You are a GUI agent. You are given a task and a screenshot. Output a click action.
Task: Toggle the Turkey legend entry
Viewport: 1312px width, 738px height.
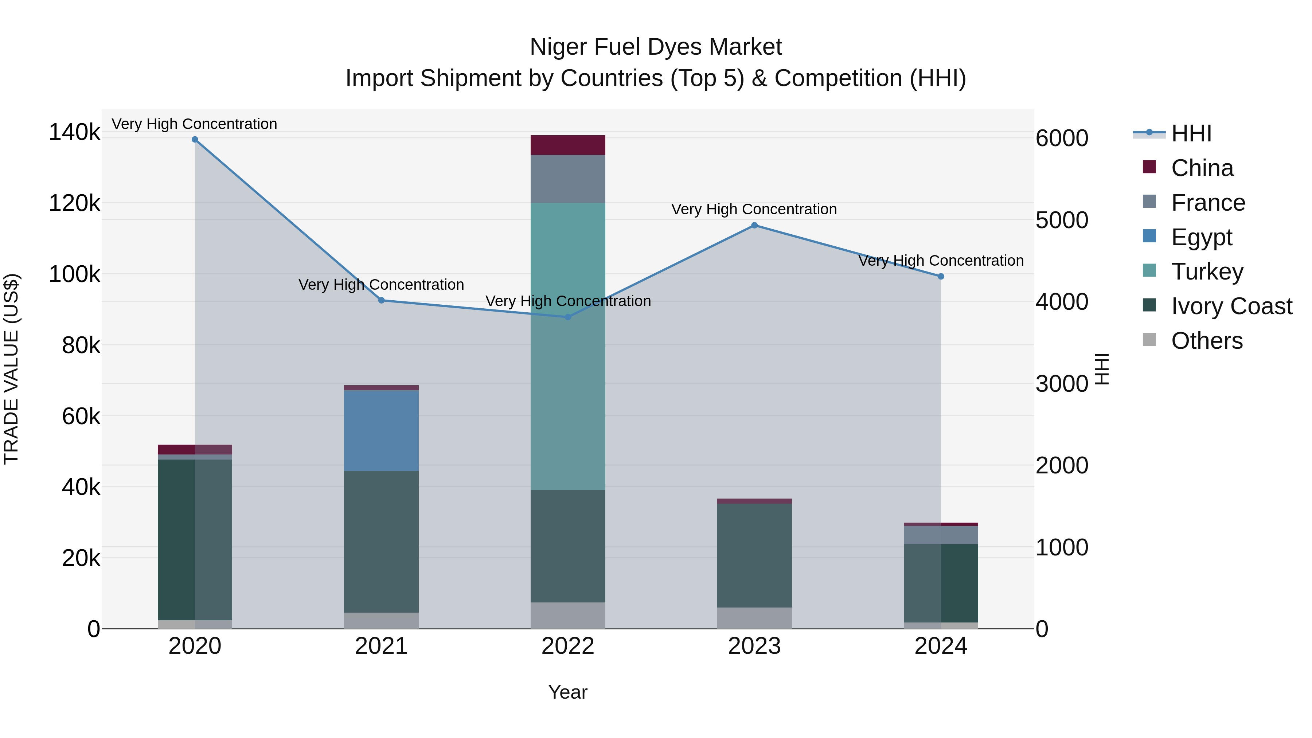tap(1193, 272)
